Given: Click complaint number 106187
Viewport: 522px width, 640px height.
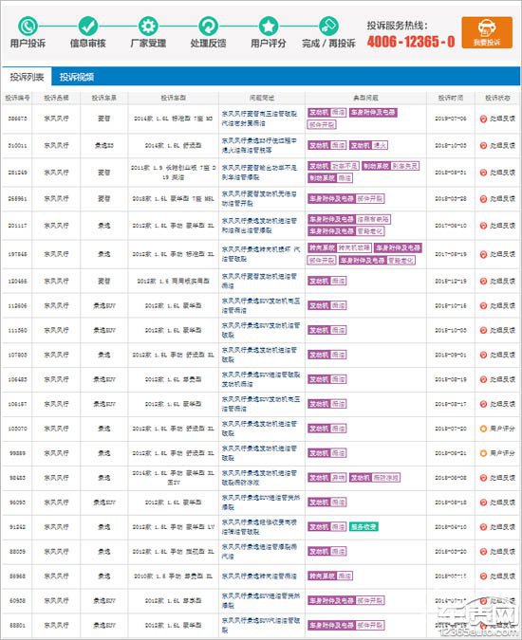Looking at the screenshot, I should click(x=17, y=404).
